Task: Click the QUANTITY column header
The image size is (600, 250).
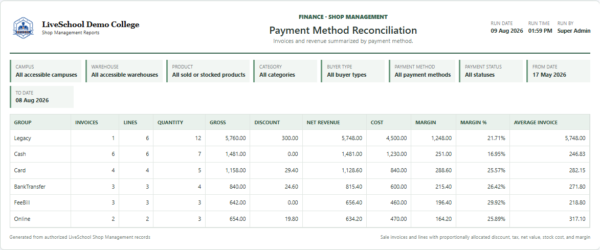Action: point(180,122)
